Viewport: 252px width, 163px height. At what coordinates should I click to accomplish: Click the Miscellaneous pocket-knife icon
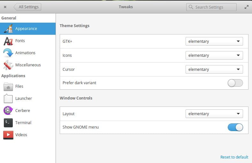[x=8, y=65]
